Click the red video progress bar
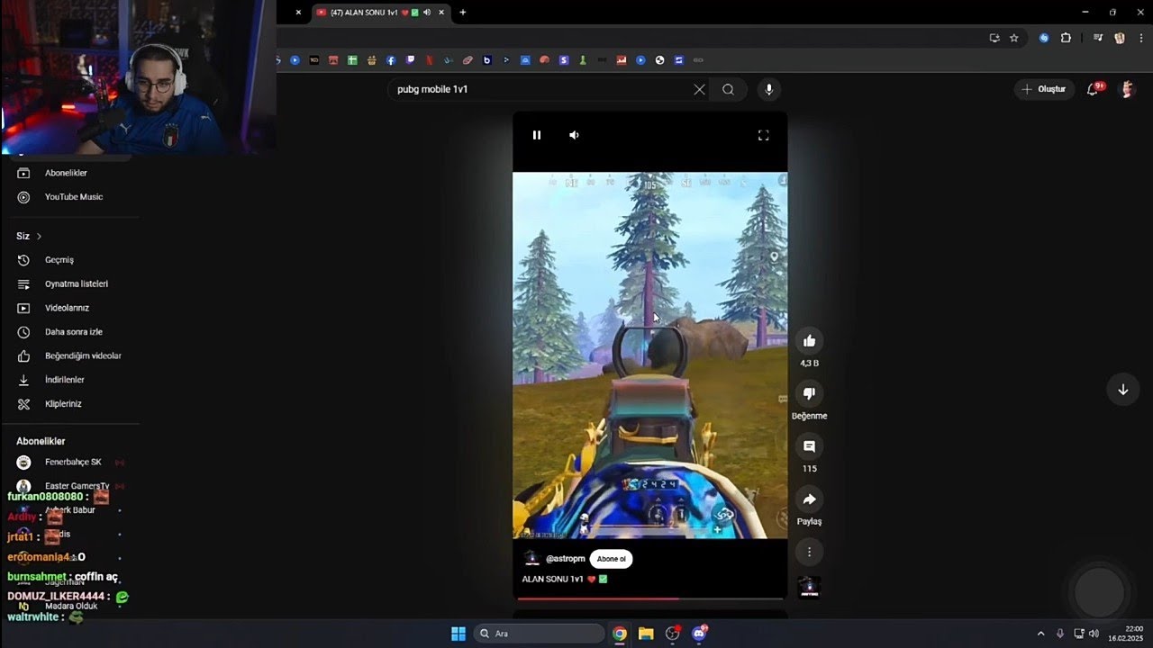This screenshot has width=1153, height=648. tap(649, 598)
